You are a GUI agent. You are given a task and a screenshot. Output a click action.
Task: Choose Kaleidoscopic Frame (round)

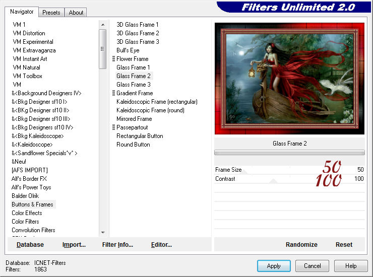tap(150, 110)
